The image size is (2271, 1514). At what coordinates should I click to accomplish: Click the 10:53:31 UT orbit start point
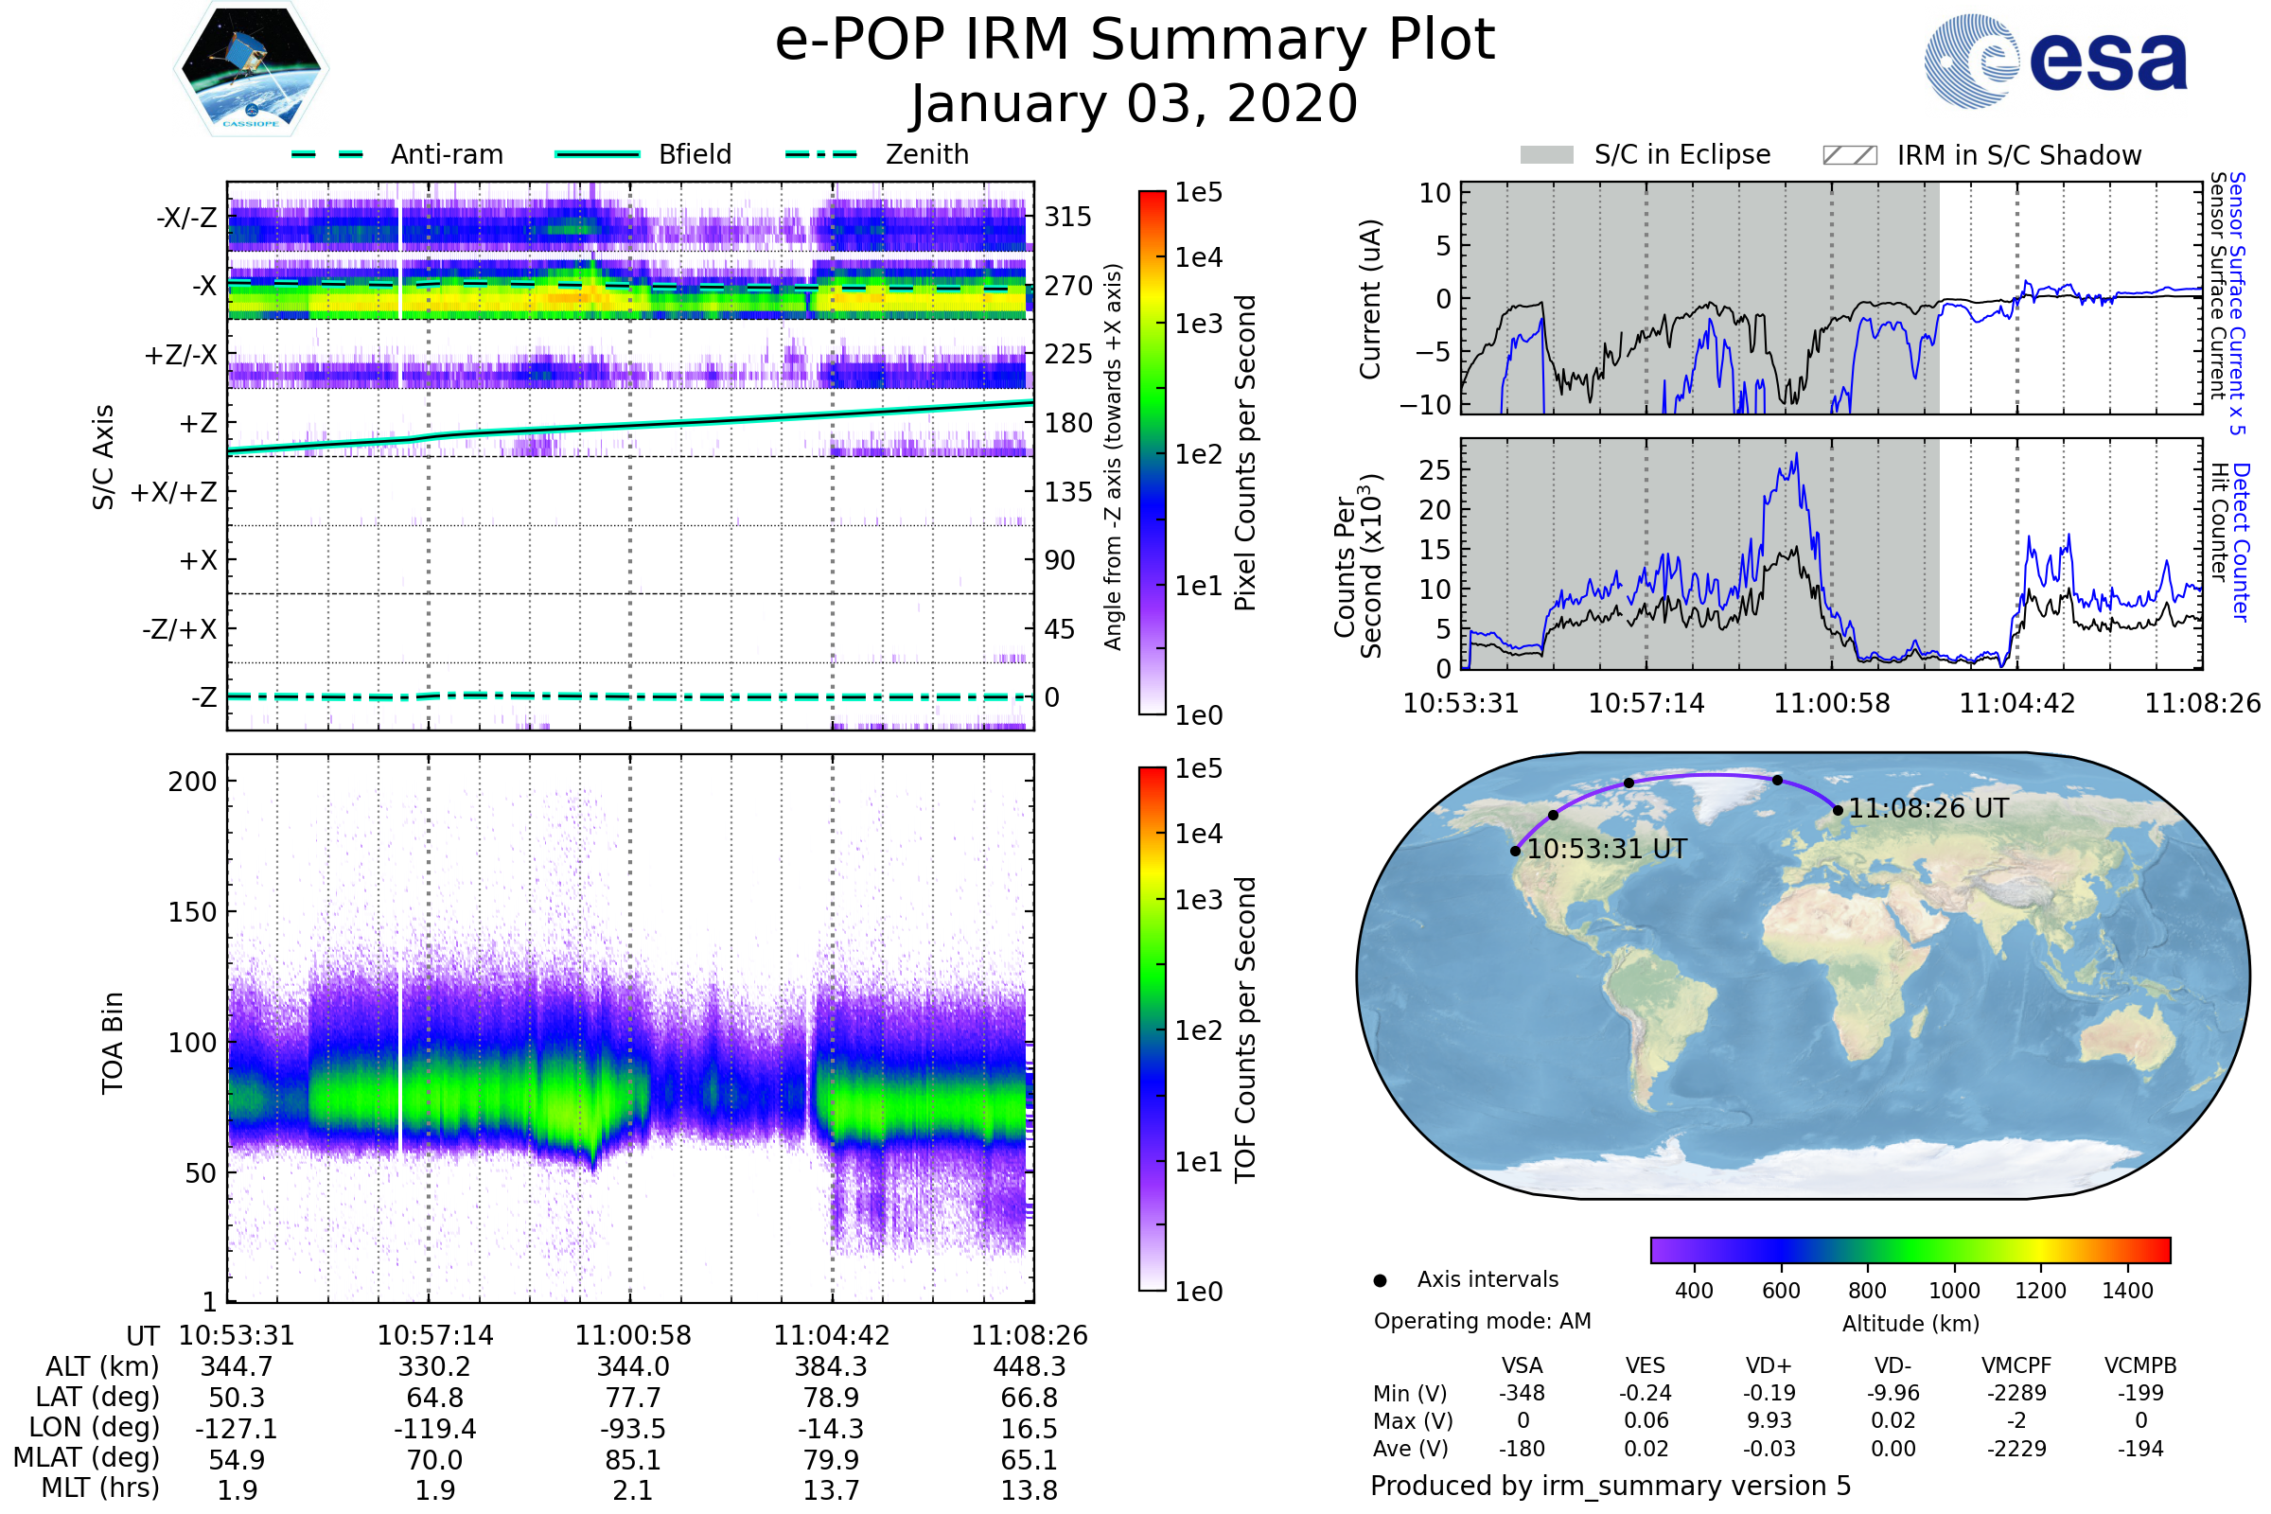point(1515,851)
